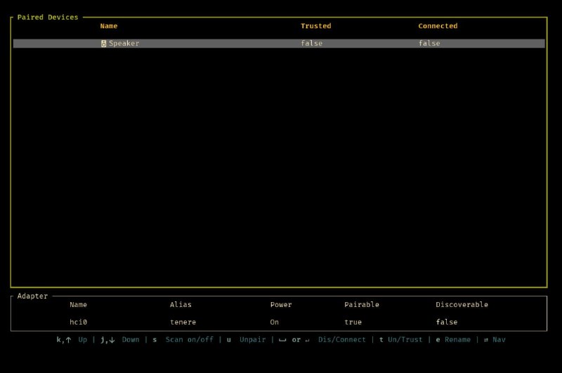Image resolution: width=562 pixels, height=373 pixels.
Task: Click Trusted value false for Speaker
Action: [311, 44]
